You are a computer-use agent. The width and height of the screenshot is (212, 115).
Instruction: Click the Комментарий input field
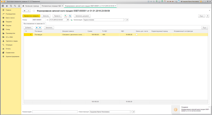[x=55, y=112]
